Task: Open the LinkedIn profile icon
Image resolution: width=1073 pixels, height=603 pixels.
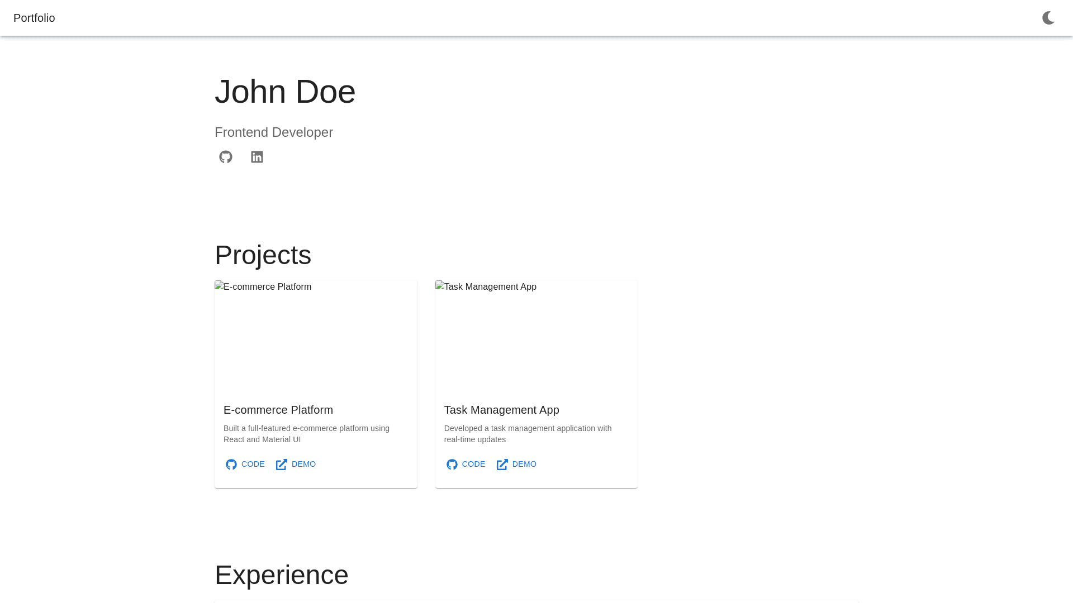Action: 257,157
